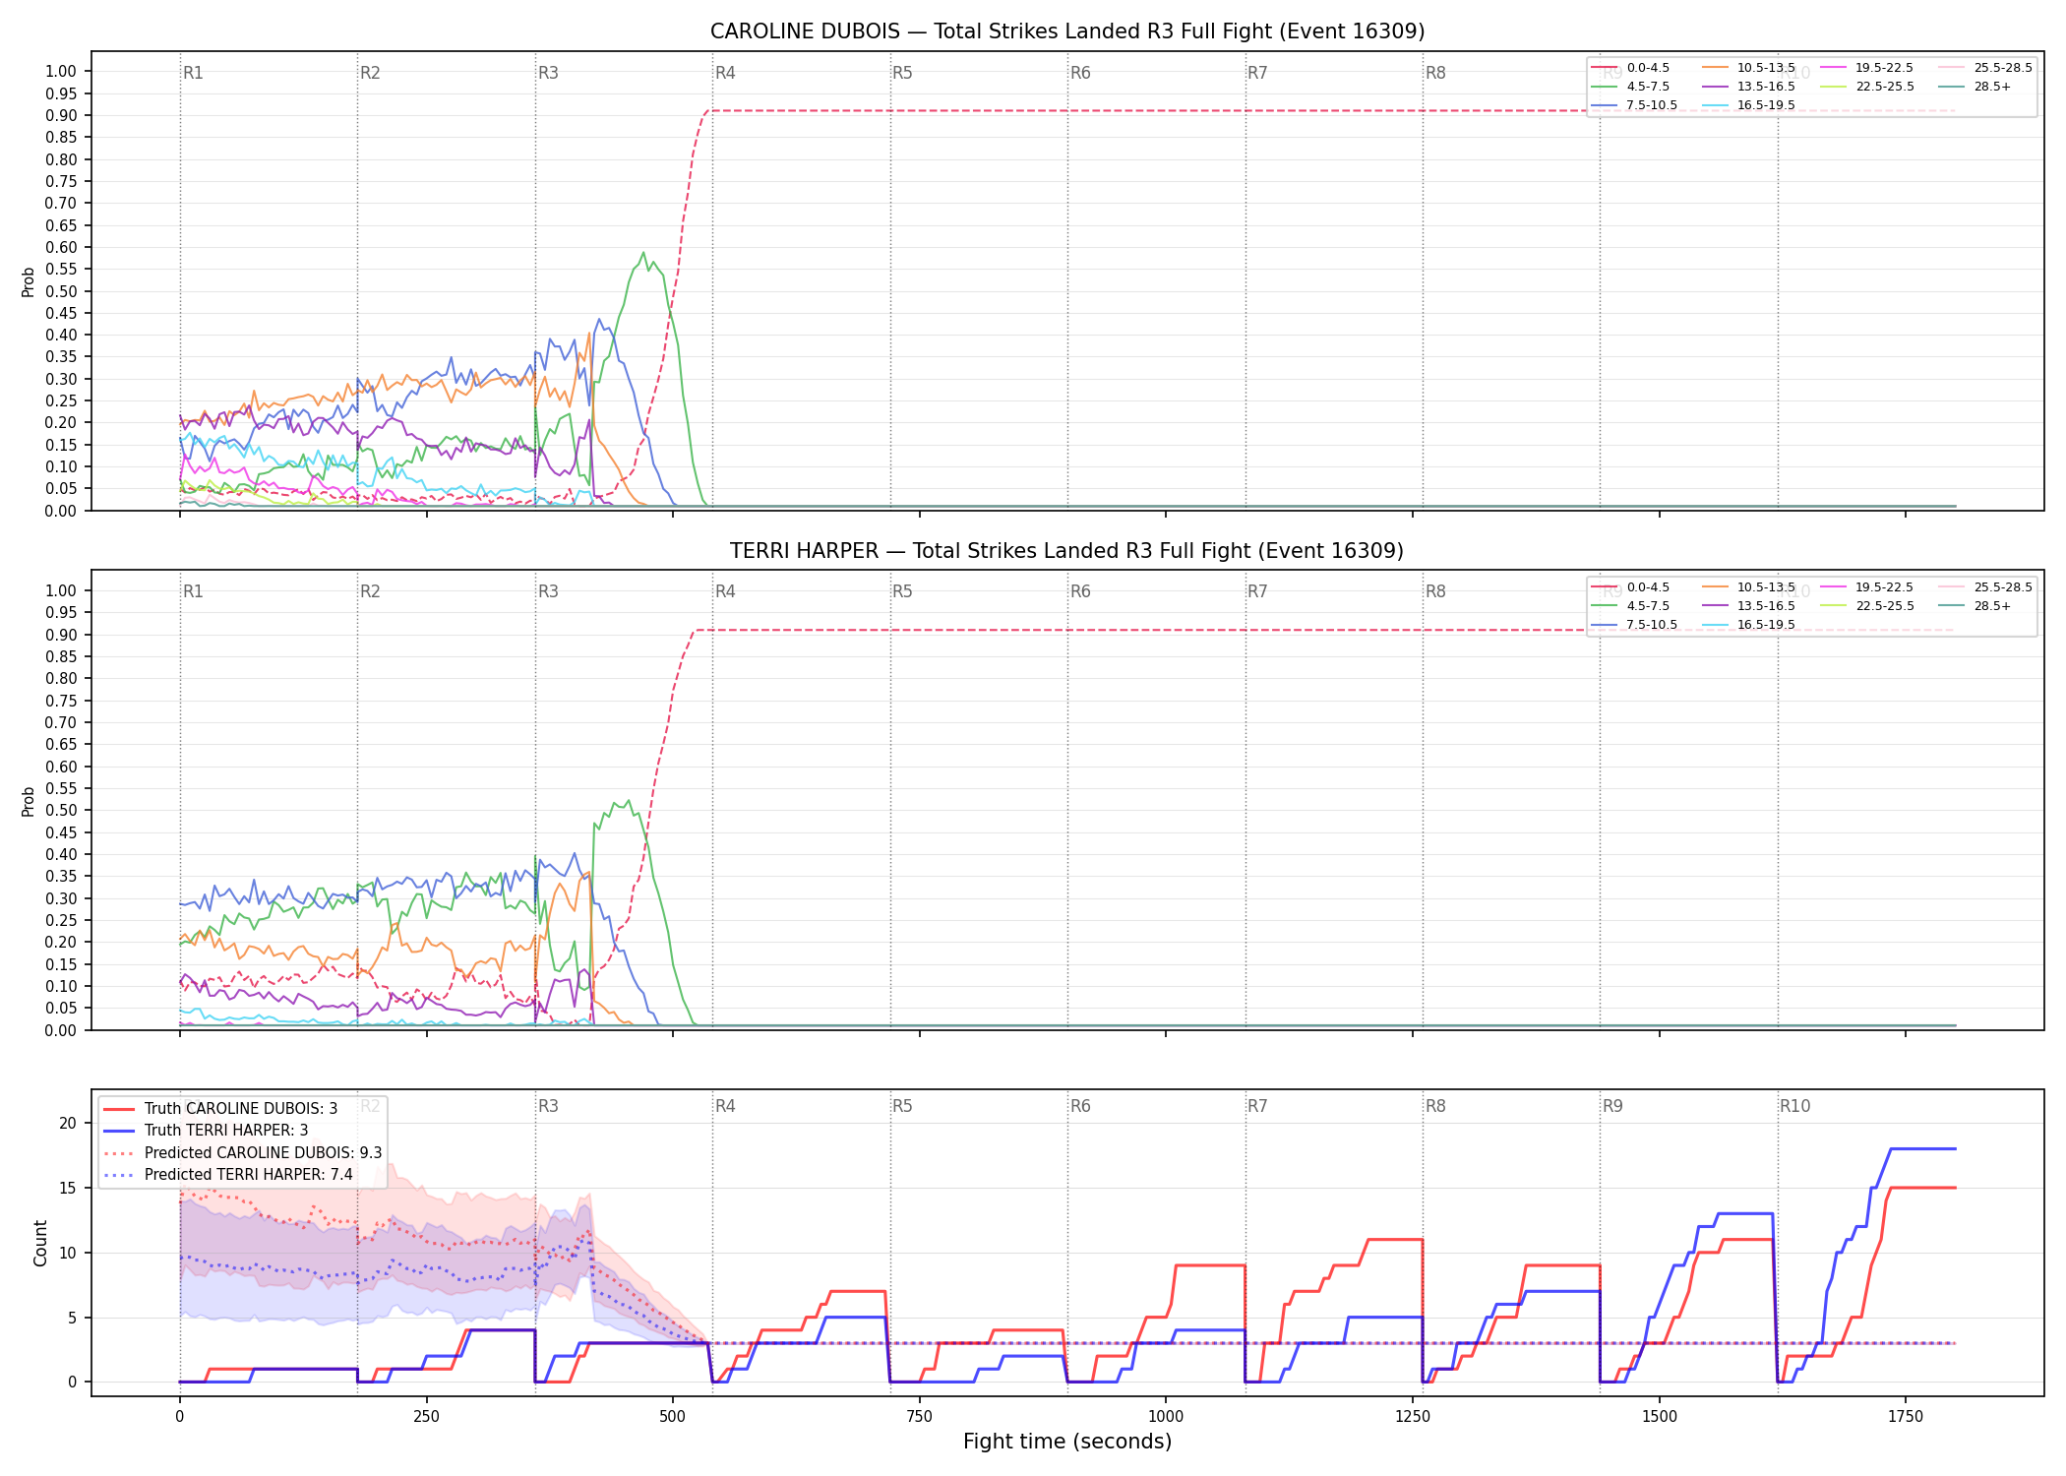Screen dimensions: 2066x1476
Task: Select the 28.5+ legend entry in top chart
Action: (x=1975, y=87)
